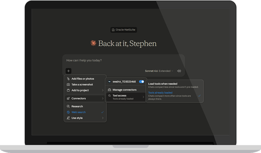
Task: Click the plus attachment button
Action: 68,71
